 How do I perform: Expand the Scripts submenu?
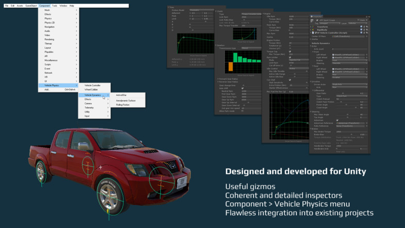pos(59,64)
